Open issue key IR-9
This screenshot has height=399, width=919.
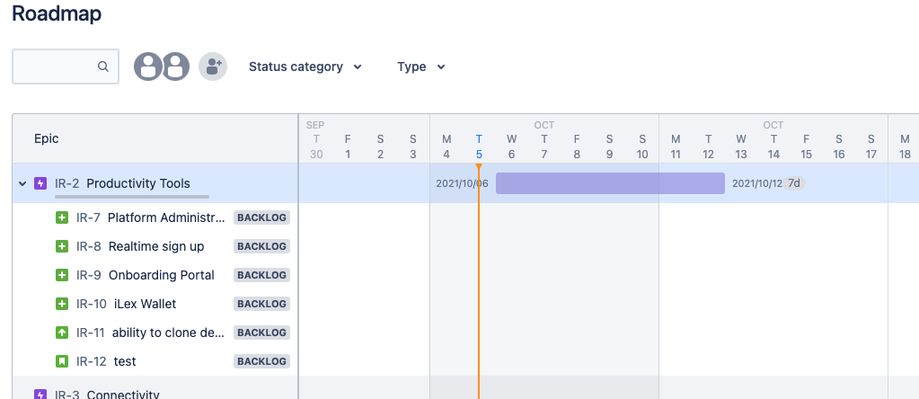click(89, 275)
